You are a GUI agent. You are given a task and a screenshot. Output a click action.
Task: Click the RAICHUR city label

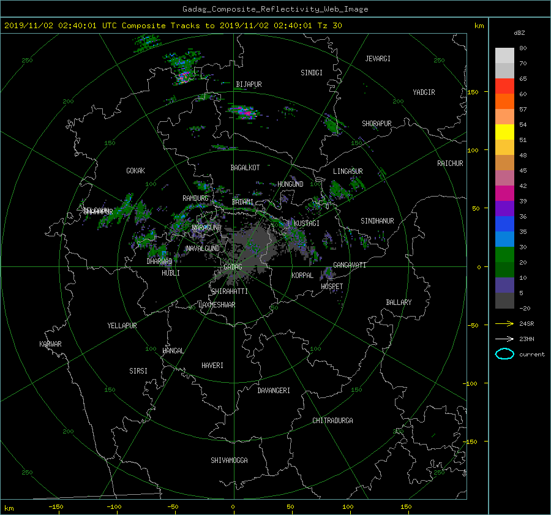tap(450, 164)
